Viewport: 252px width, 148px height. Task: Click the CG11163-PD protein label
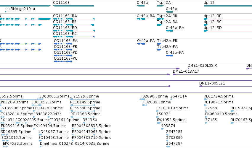(65, 53)
